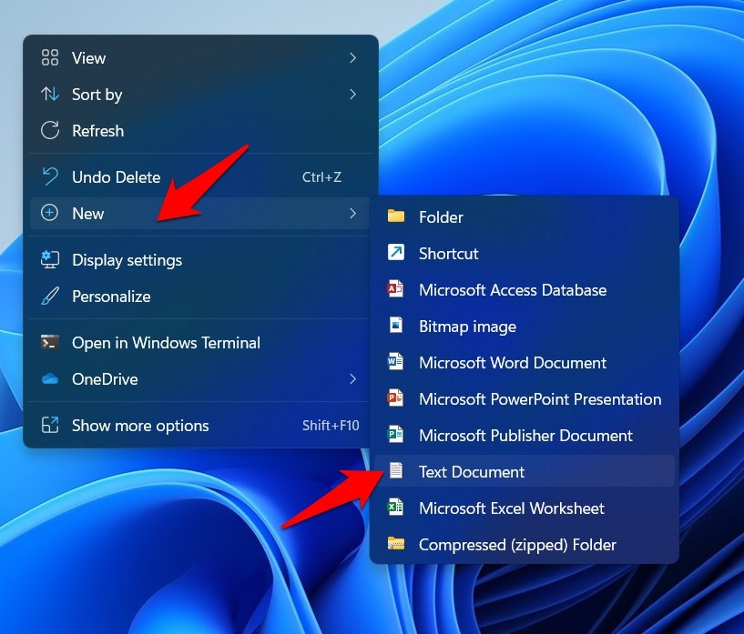The image size is (744, 634).
Task: Create a new Folder from the submenu
Action: 525,216
